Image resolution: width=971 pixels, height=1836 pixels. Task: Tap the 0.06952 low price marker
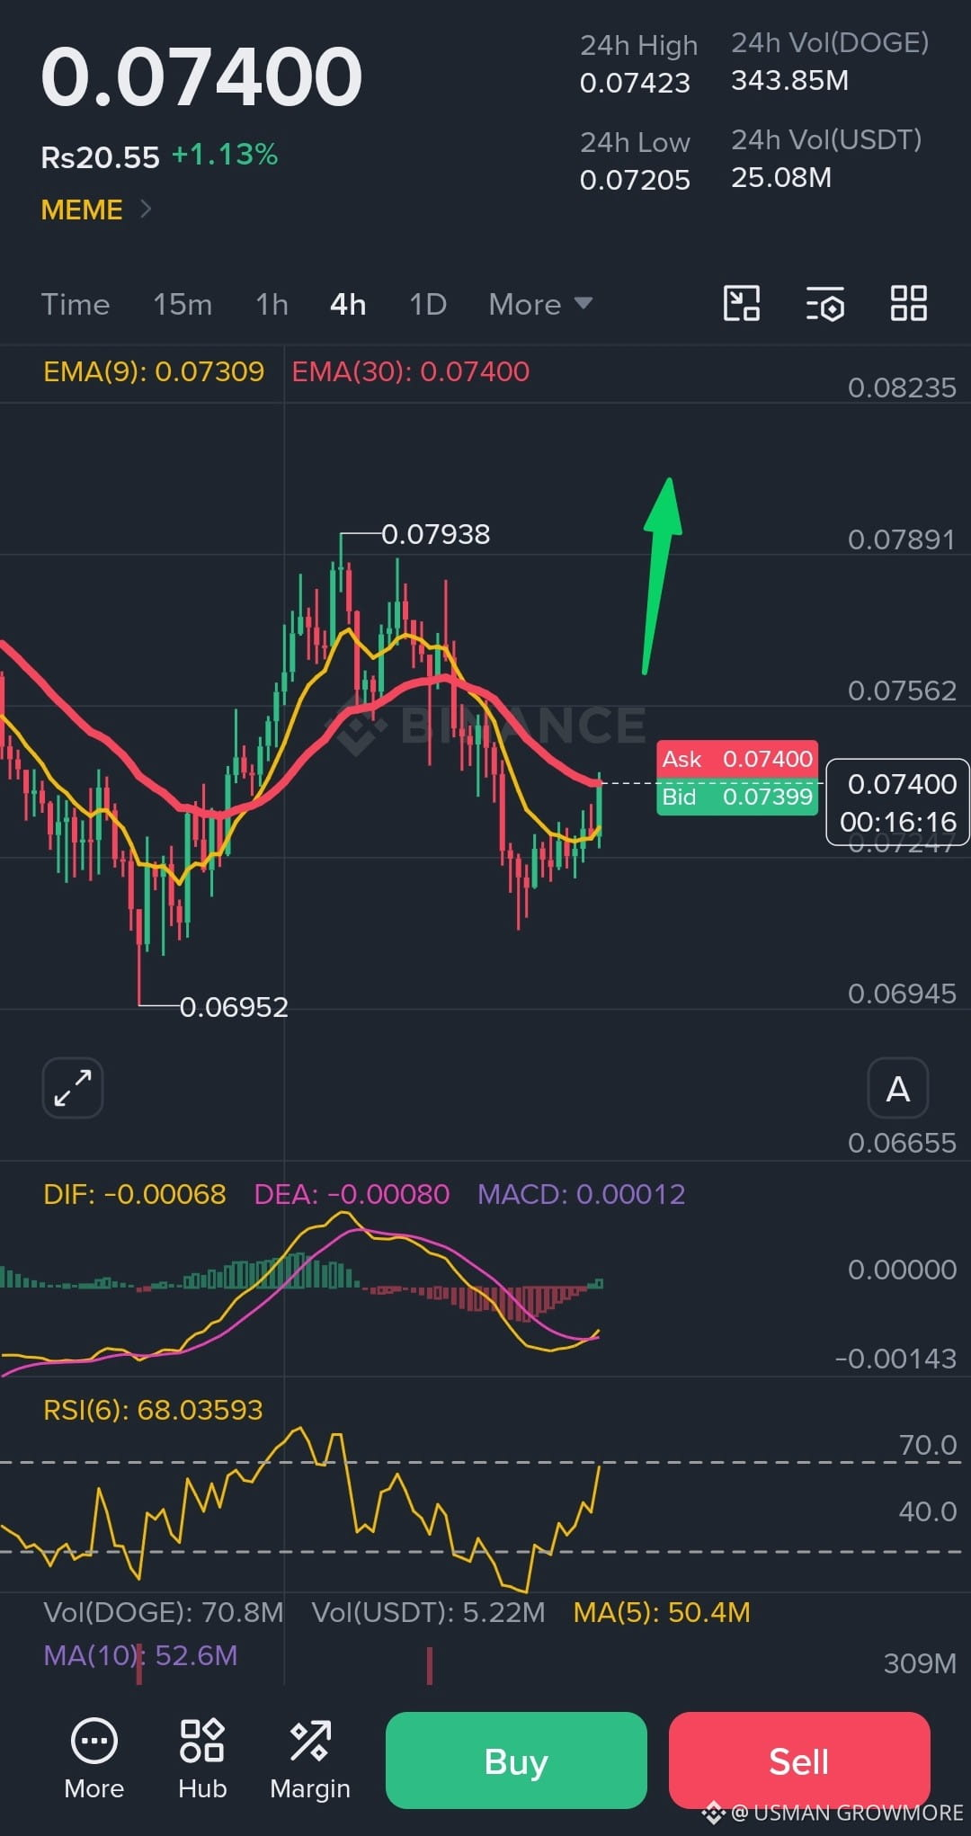click(x=234, y=1007)
